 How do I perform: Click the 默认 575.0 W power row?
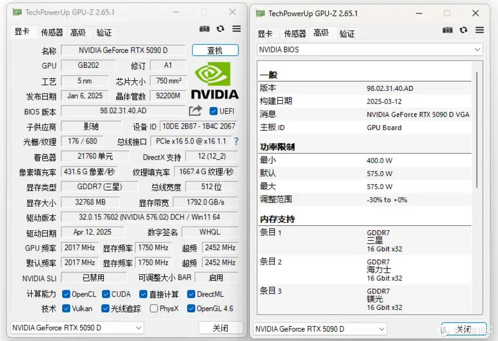365,173
